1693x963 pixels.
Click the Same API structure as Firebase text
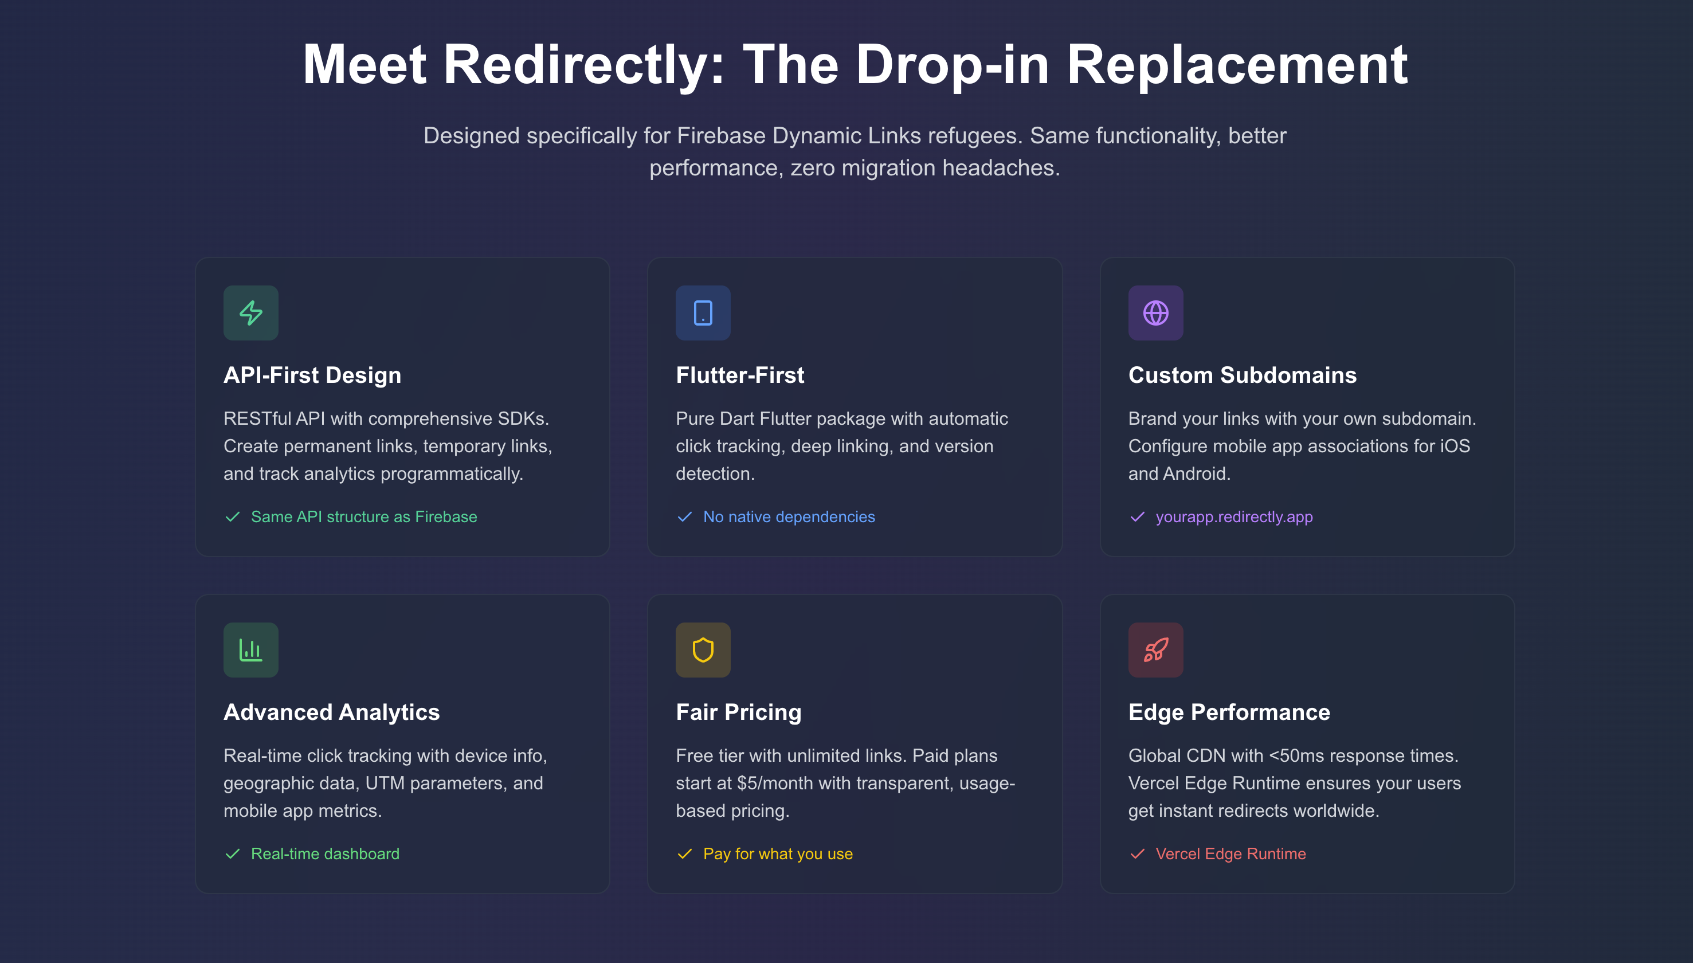click(363, 516)
